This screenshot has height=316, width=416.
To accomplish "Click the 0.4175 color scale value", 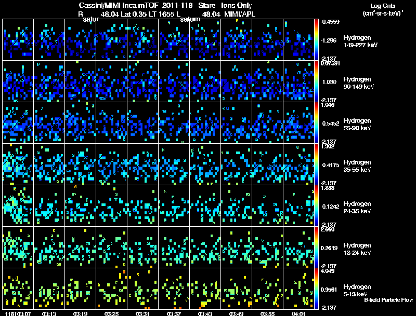I will [x=331, y=165].
